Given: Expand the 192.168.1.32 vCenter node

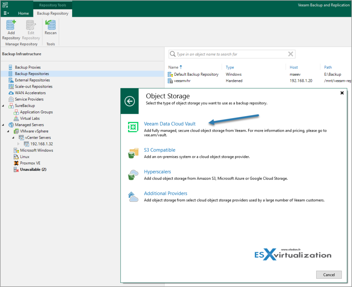Looking at the screenshot, I should tap(19, 144).
